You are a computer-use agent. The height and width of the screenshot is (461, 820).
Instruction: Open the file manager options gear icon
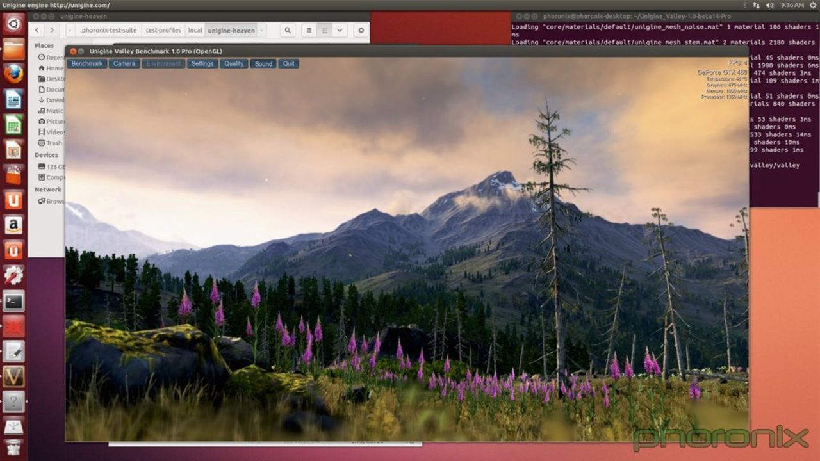359,30
